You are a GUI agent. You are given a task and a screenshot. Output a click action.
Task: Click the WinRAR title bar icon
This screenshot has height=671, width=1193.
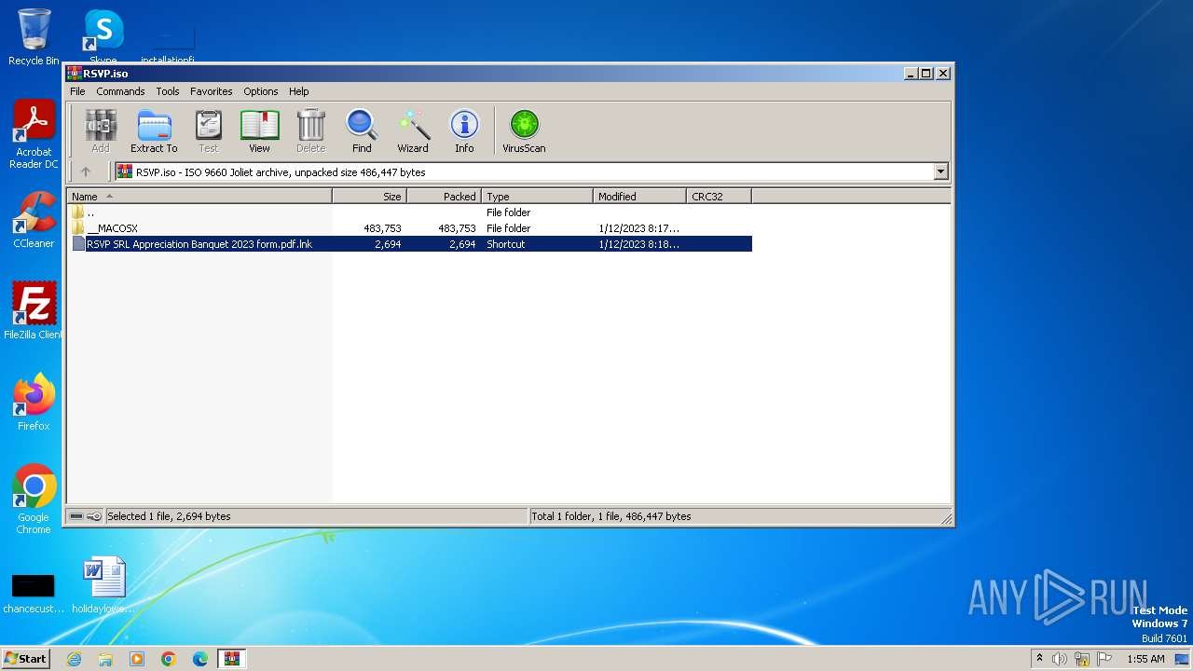(74, 74)
